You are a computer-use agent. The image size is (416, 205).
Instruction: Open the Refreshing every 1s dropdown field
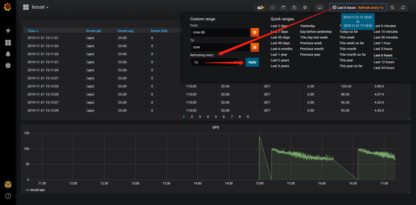click(214, 62)
